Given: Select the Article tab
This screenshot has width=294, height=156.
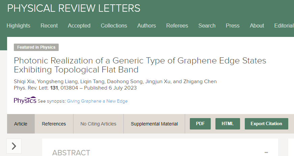Looking at the screenshot, I should [x=21, y=124].
